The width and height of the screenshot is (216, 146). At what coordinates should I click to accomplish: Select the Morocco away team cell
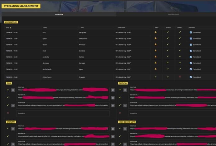(x=82, y=45)
